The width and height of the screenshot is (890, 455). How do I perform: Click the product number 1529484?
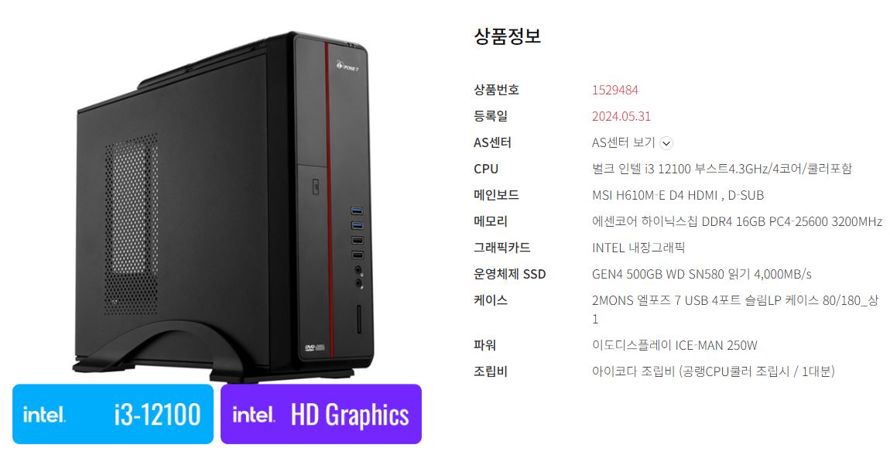coord(614,91)
